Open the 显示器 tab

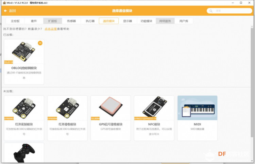(x=128, y=21)
